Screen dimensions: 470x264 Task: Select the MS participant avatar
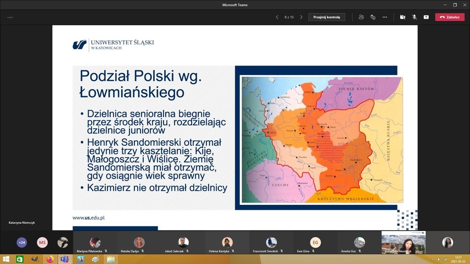(x=42, y=242)
